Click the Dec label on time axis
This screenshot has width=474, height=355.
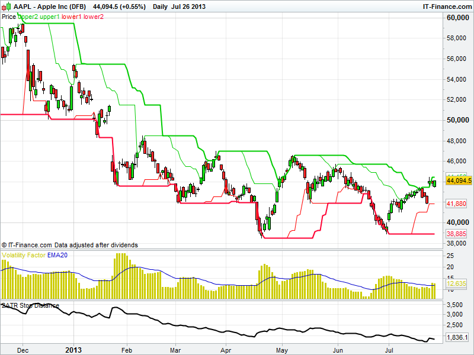23,350
